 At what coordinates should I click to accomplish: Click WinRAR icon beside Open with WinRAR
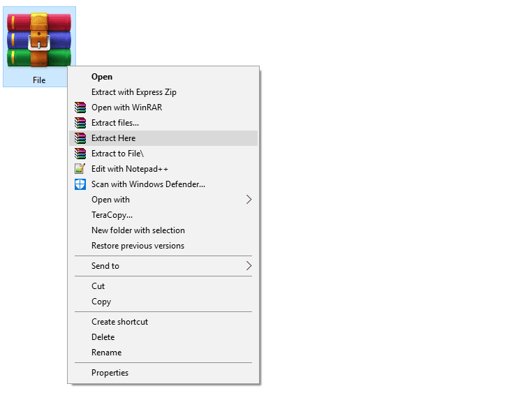click(x=80, y=108)
